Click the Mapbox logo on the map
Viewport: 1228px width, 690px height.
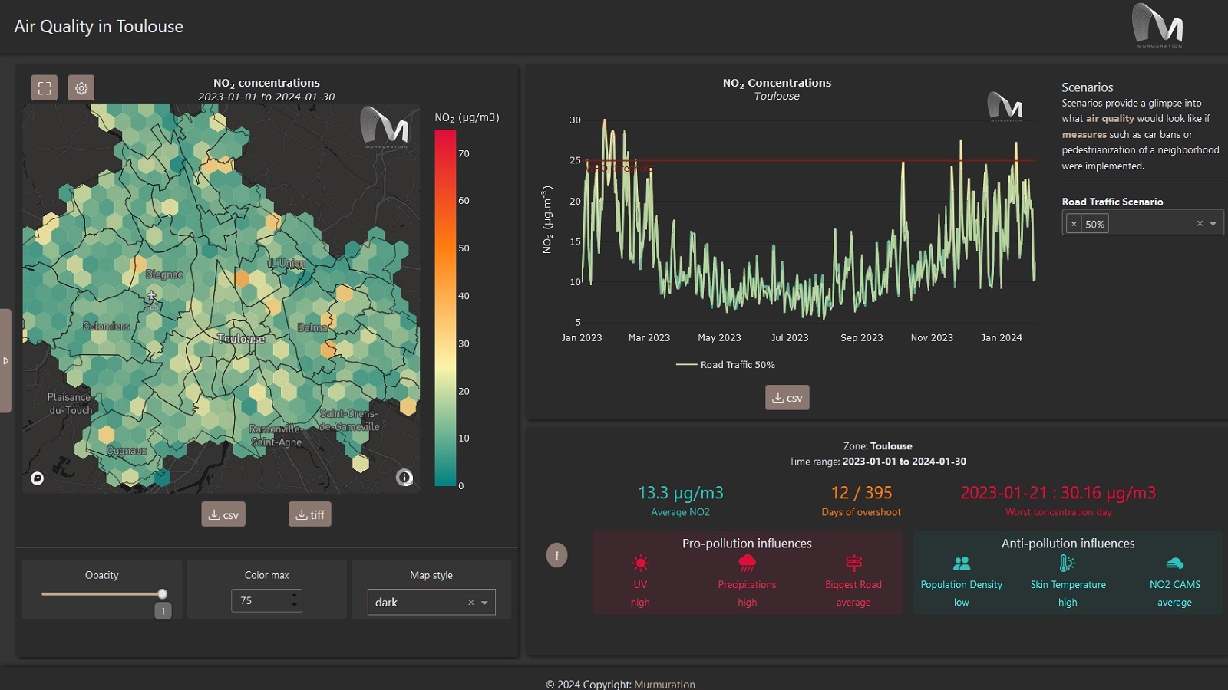[x=36, y=477]
